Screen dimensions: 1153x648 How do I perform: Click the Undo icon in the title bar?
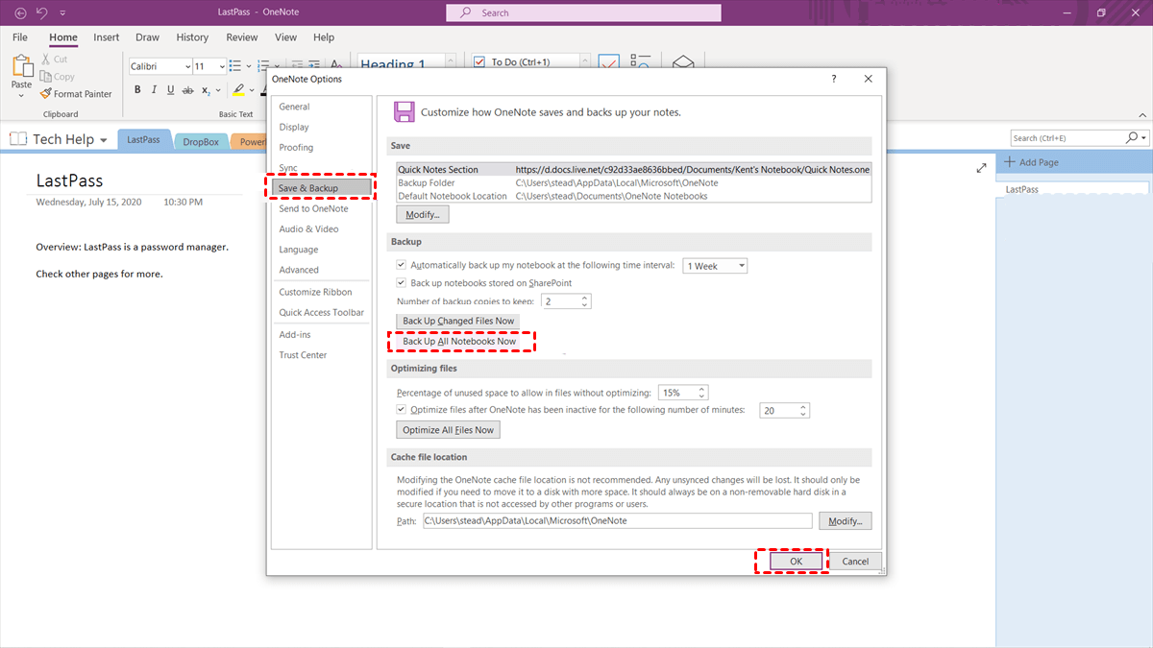point(41,13)
